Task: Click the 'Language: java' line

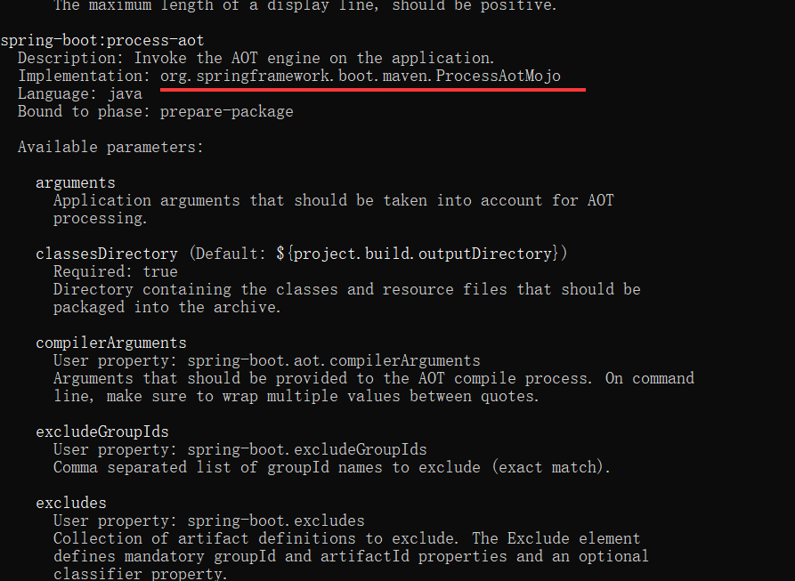Action: (x=80, y=93)
